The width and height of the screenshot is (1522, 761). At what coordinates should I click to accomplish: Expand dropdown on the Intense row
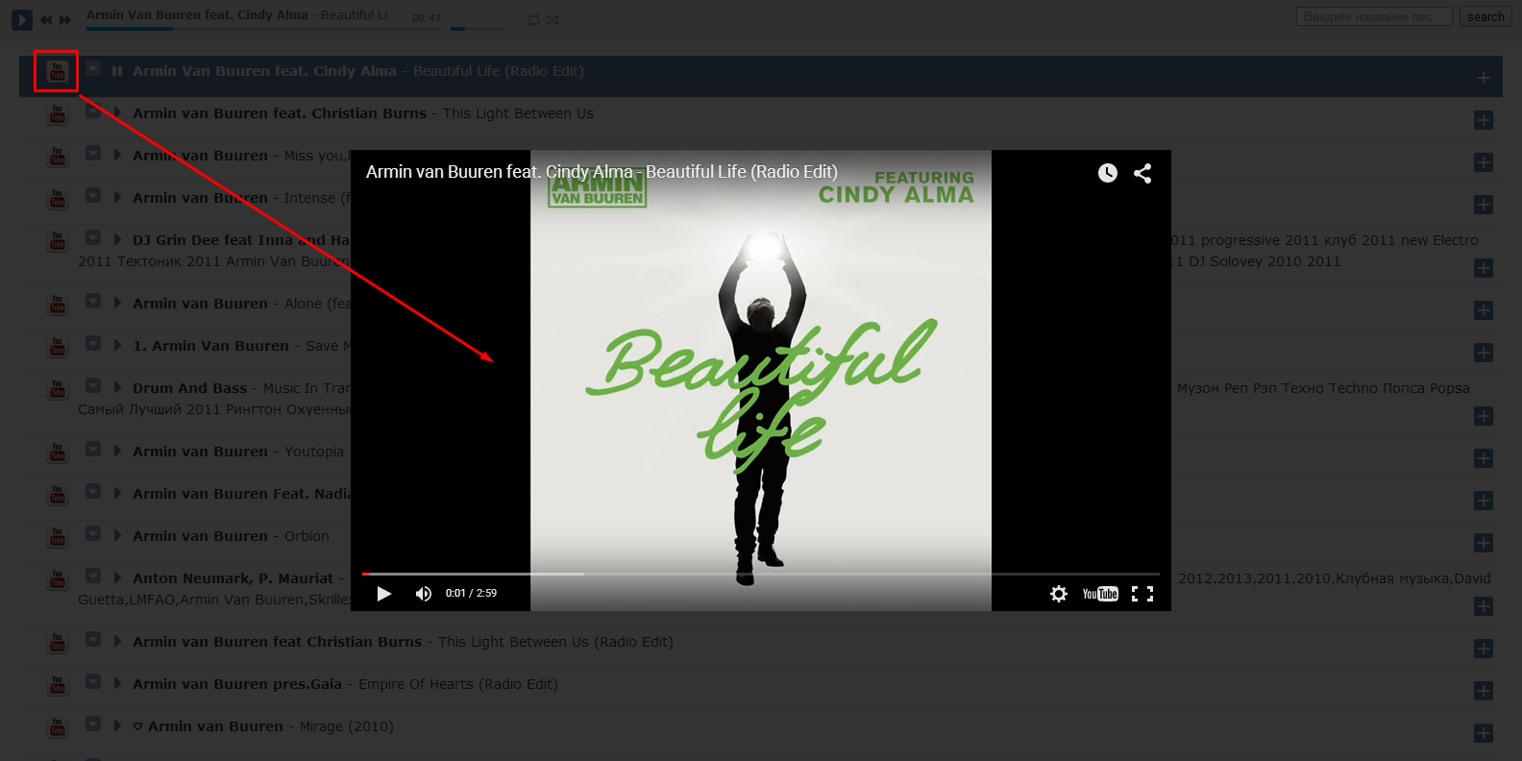coord(93,195)
